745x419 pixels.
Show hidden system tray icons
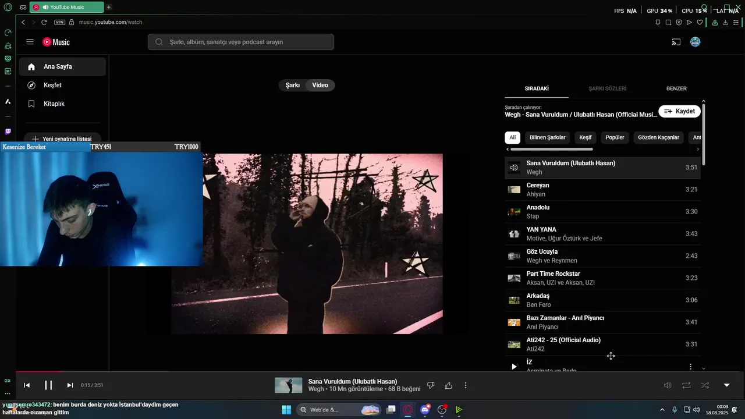[662, 410]
